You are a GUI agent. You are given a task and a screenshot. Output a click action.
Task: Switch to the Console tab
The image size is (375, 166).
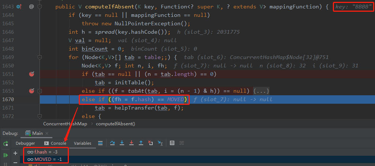pyautogui.click(x=56, y=143)
